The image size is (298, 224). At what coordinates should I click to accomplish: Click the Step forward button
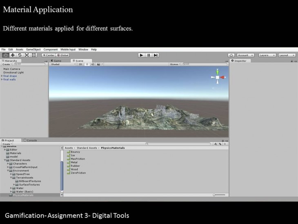click(156, 55)
